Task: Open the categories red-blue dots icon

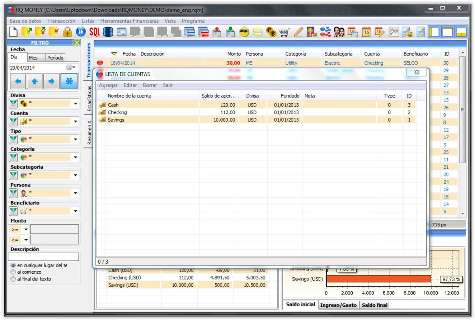Action: [325, 32]
